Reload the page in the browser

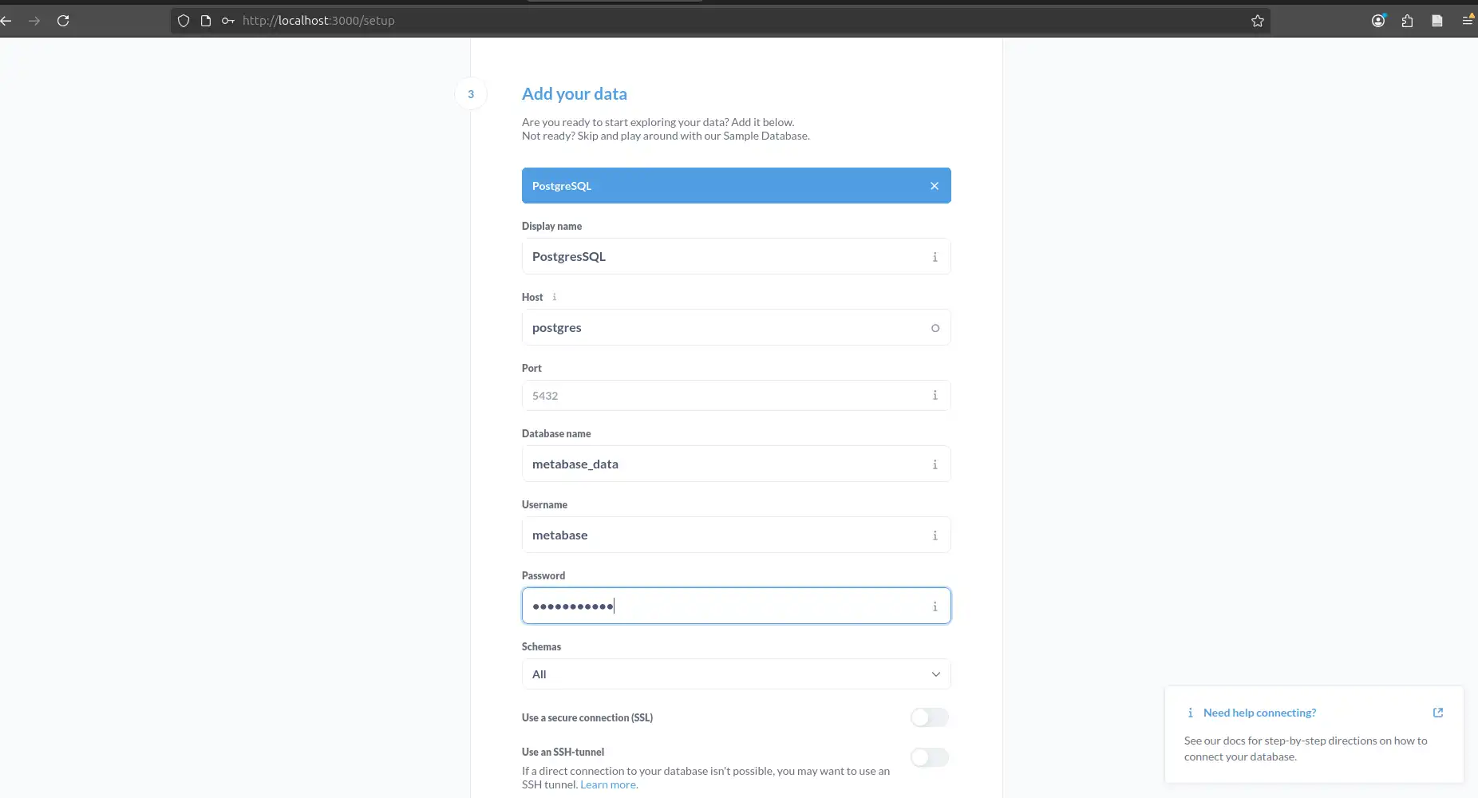pos(63,21)
